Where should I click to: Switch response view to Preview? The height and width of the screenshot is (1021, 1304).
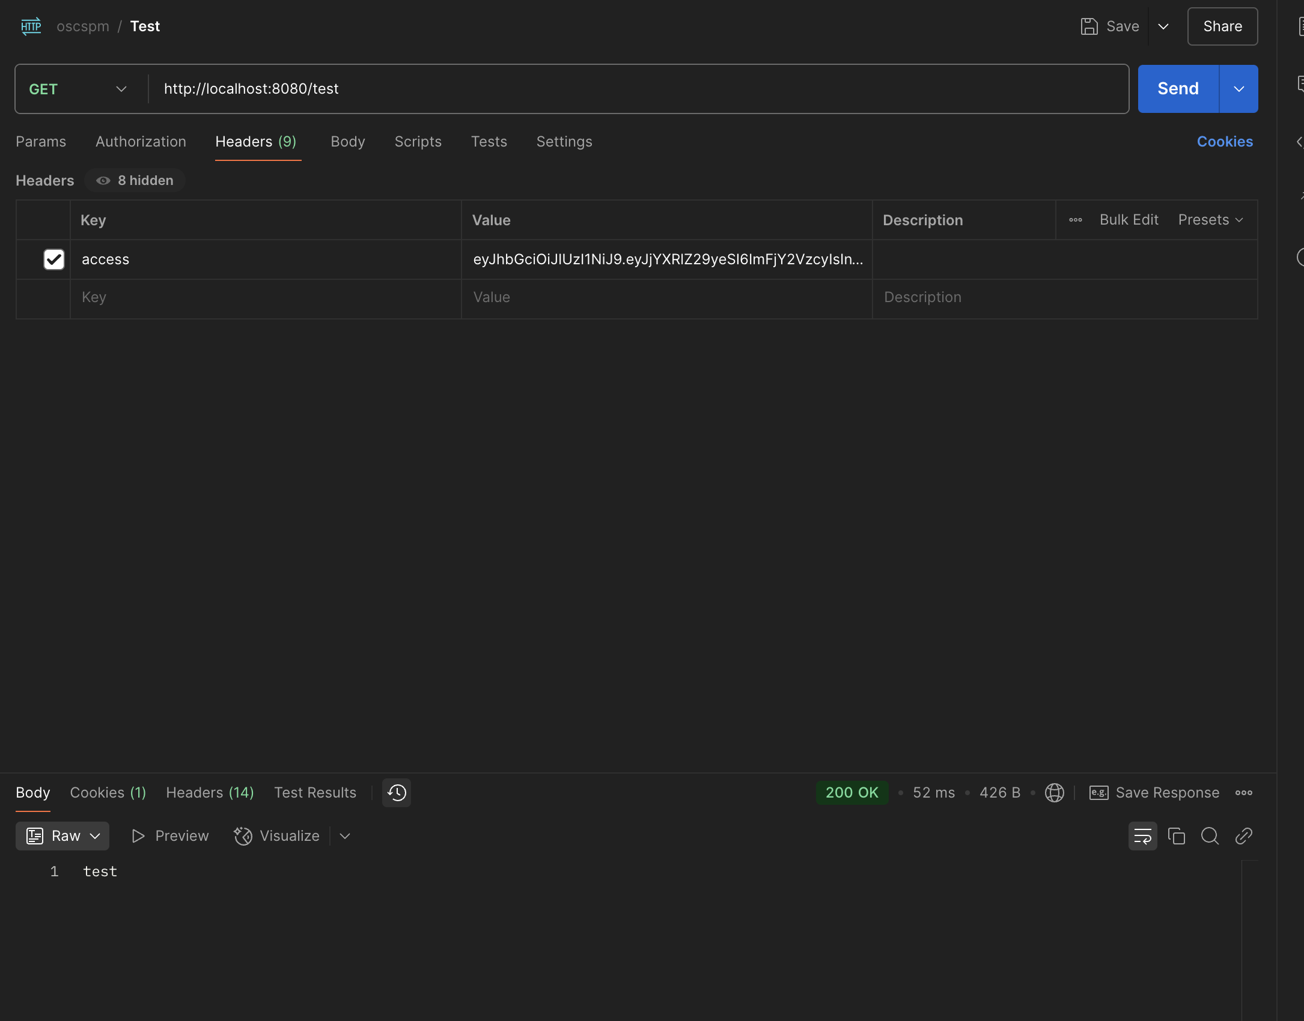(170, 836)
